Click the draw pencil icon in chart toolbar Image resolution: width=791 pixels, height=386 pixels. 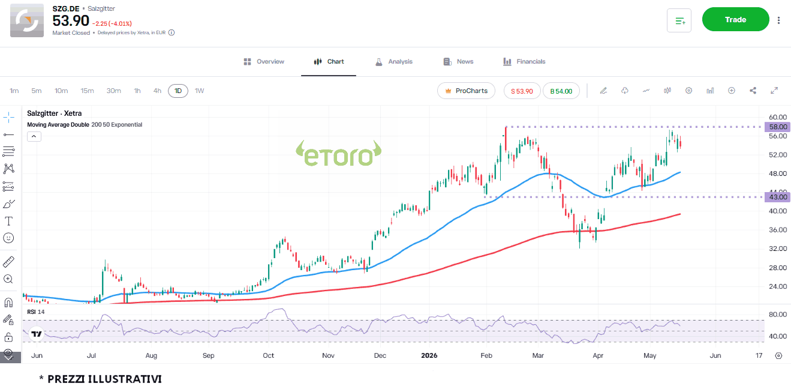point(604,91)
